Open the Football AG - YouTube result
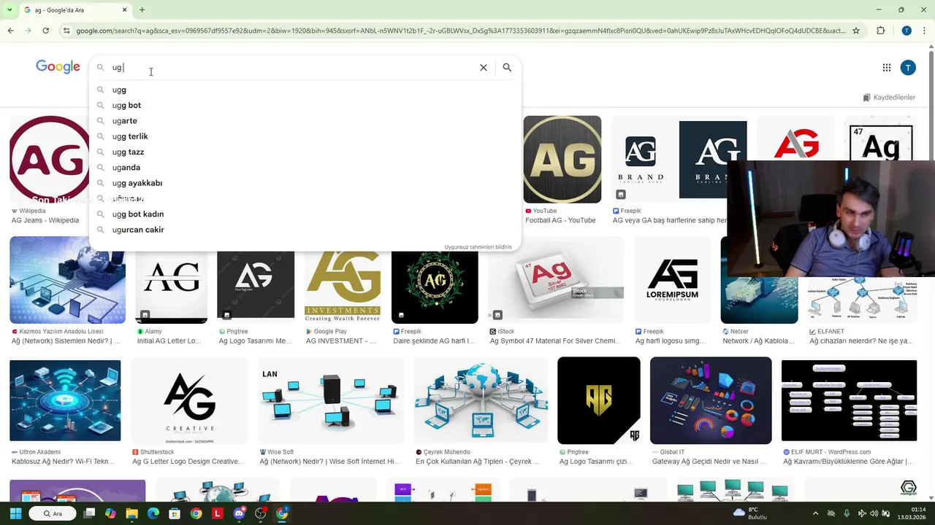935x525 pixels. click(x=560, y=220)
